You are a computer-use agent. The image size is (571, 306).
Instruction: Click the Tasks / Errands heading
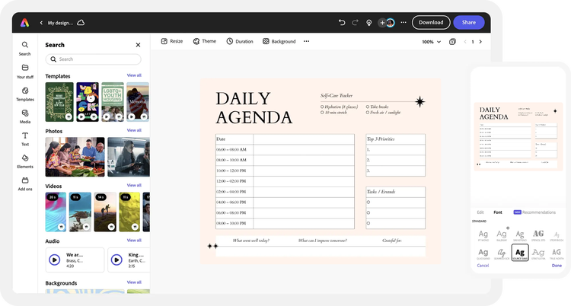coord(381,192)
